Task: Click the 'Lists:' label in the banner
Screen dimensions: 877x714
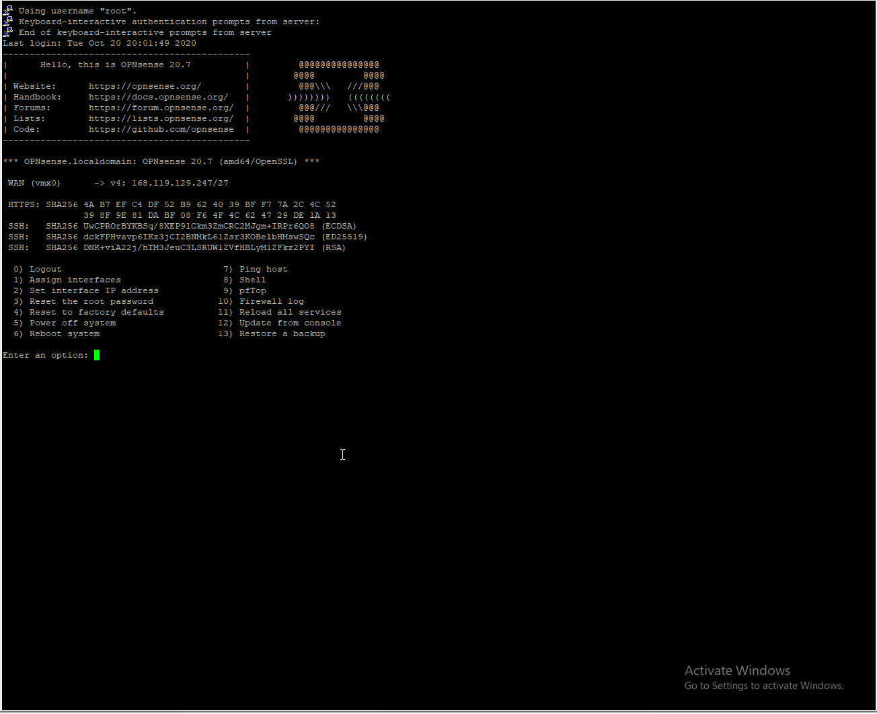Action: point(30,118)
